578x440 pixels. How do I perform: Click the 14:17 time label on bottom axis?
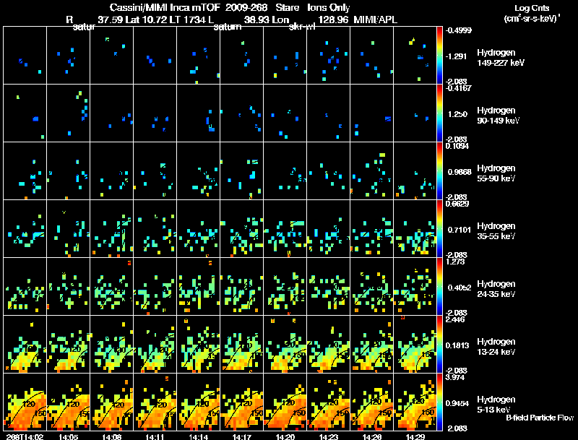click(242, 436)
